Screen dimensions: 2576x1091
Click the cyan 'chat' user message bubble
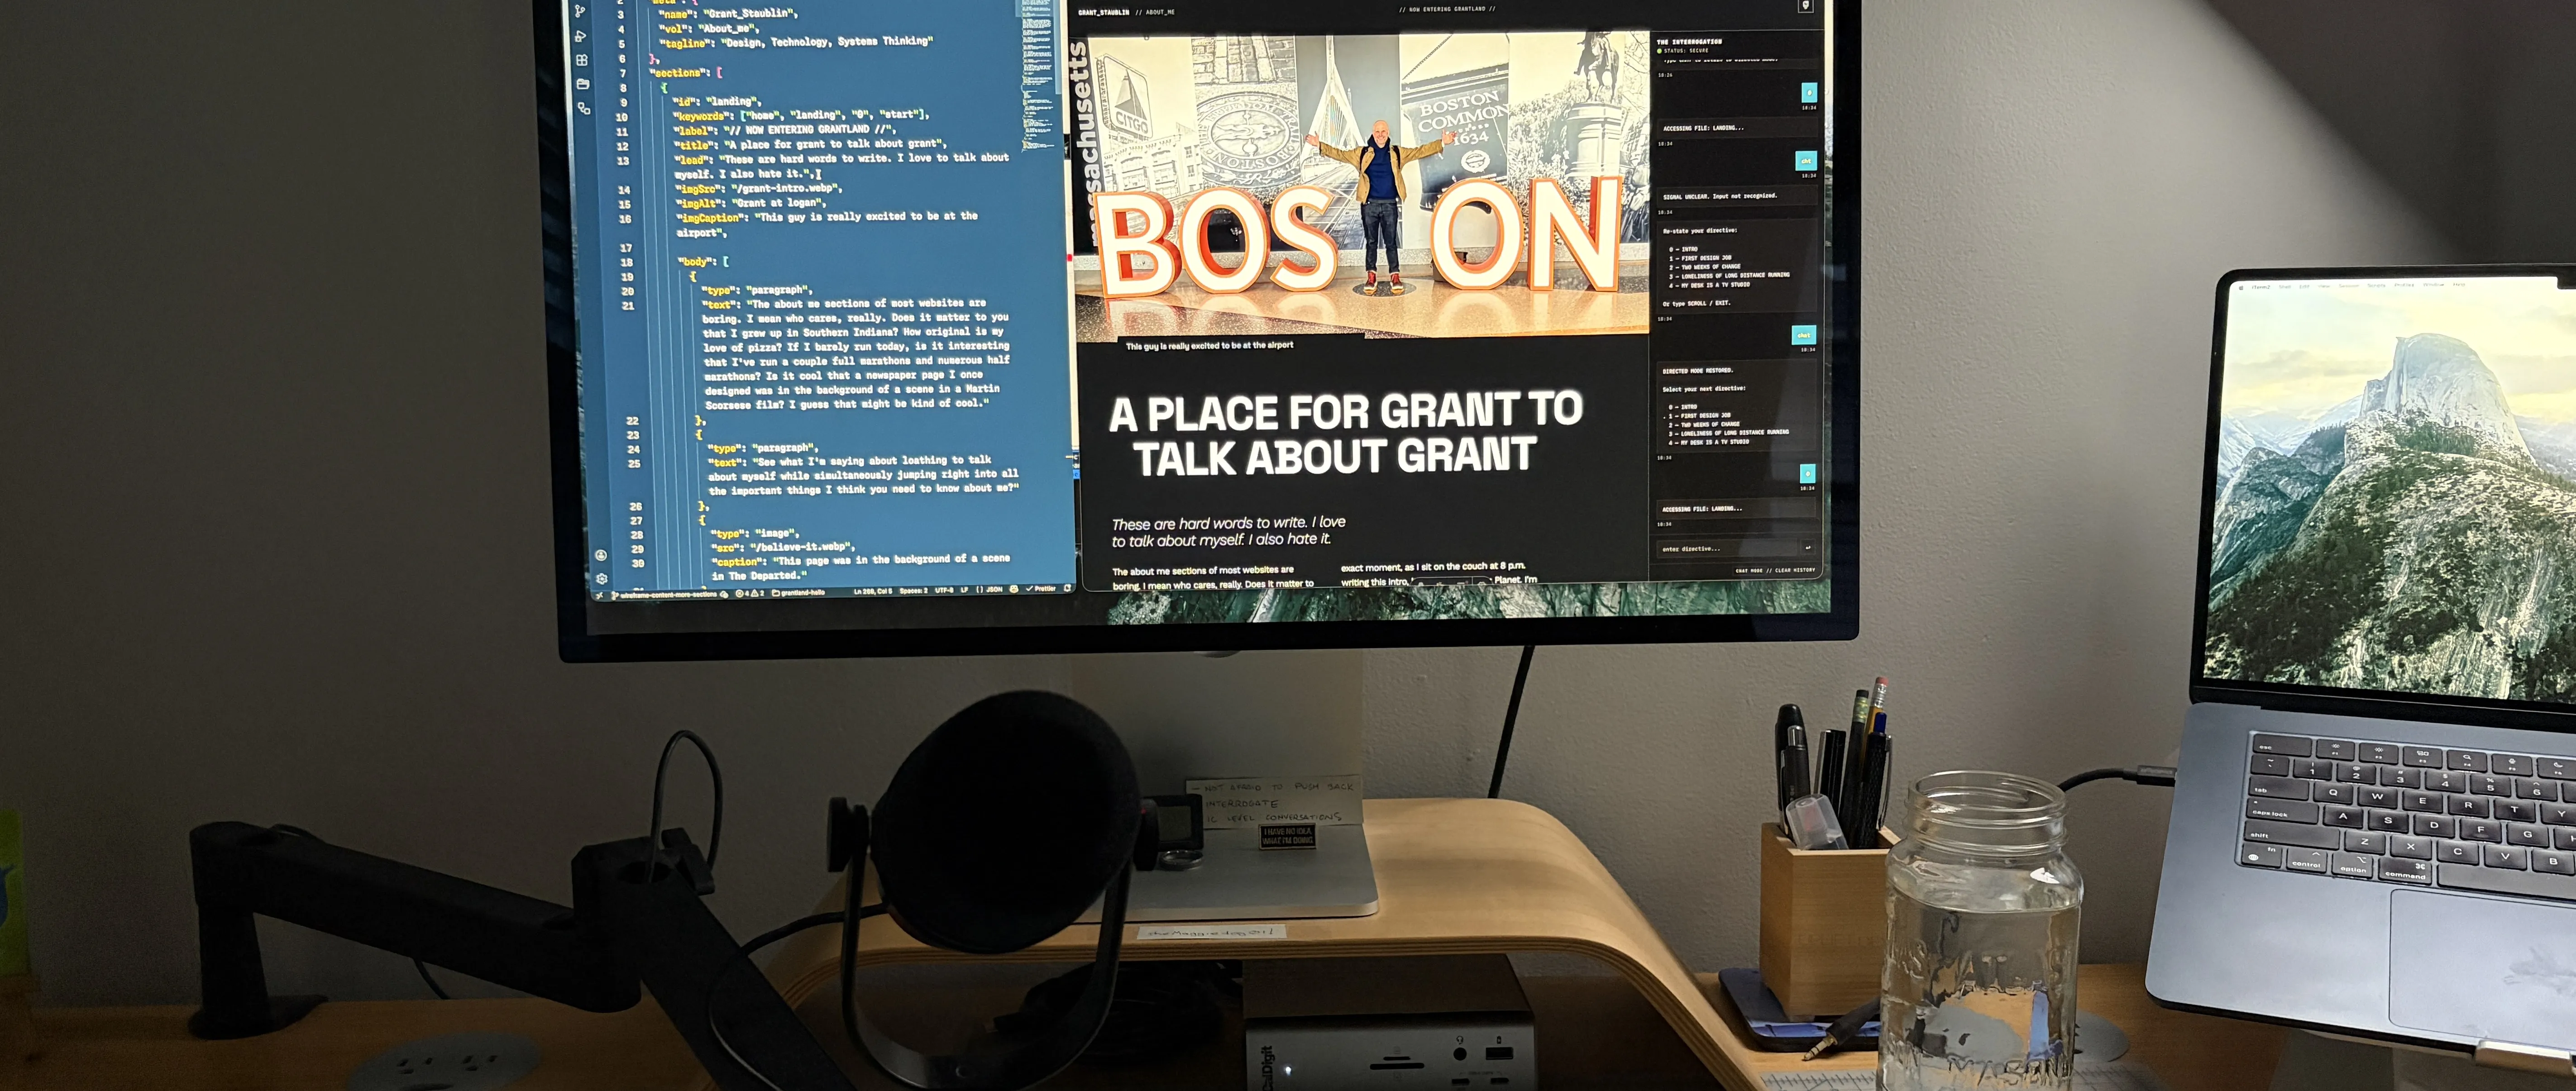point(1804,335)
